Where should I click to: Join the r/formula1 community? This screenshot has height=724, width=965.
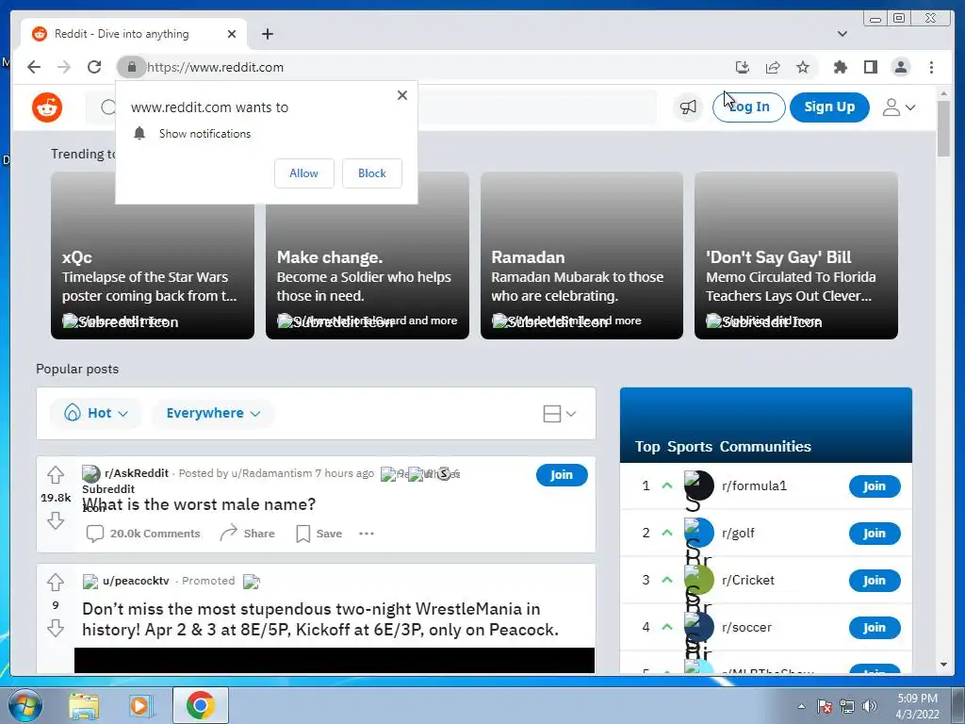point(874,486)
